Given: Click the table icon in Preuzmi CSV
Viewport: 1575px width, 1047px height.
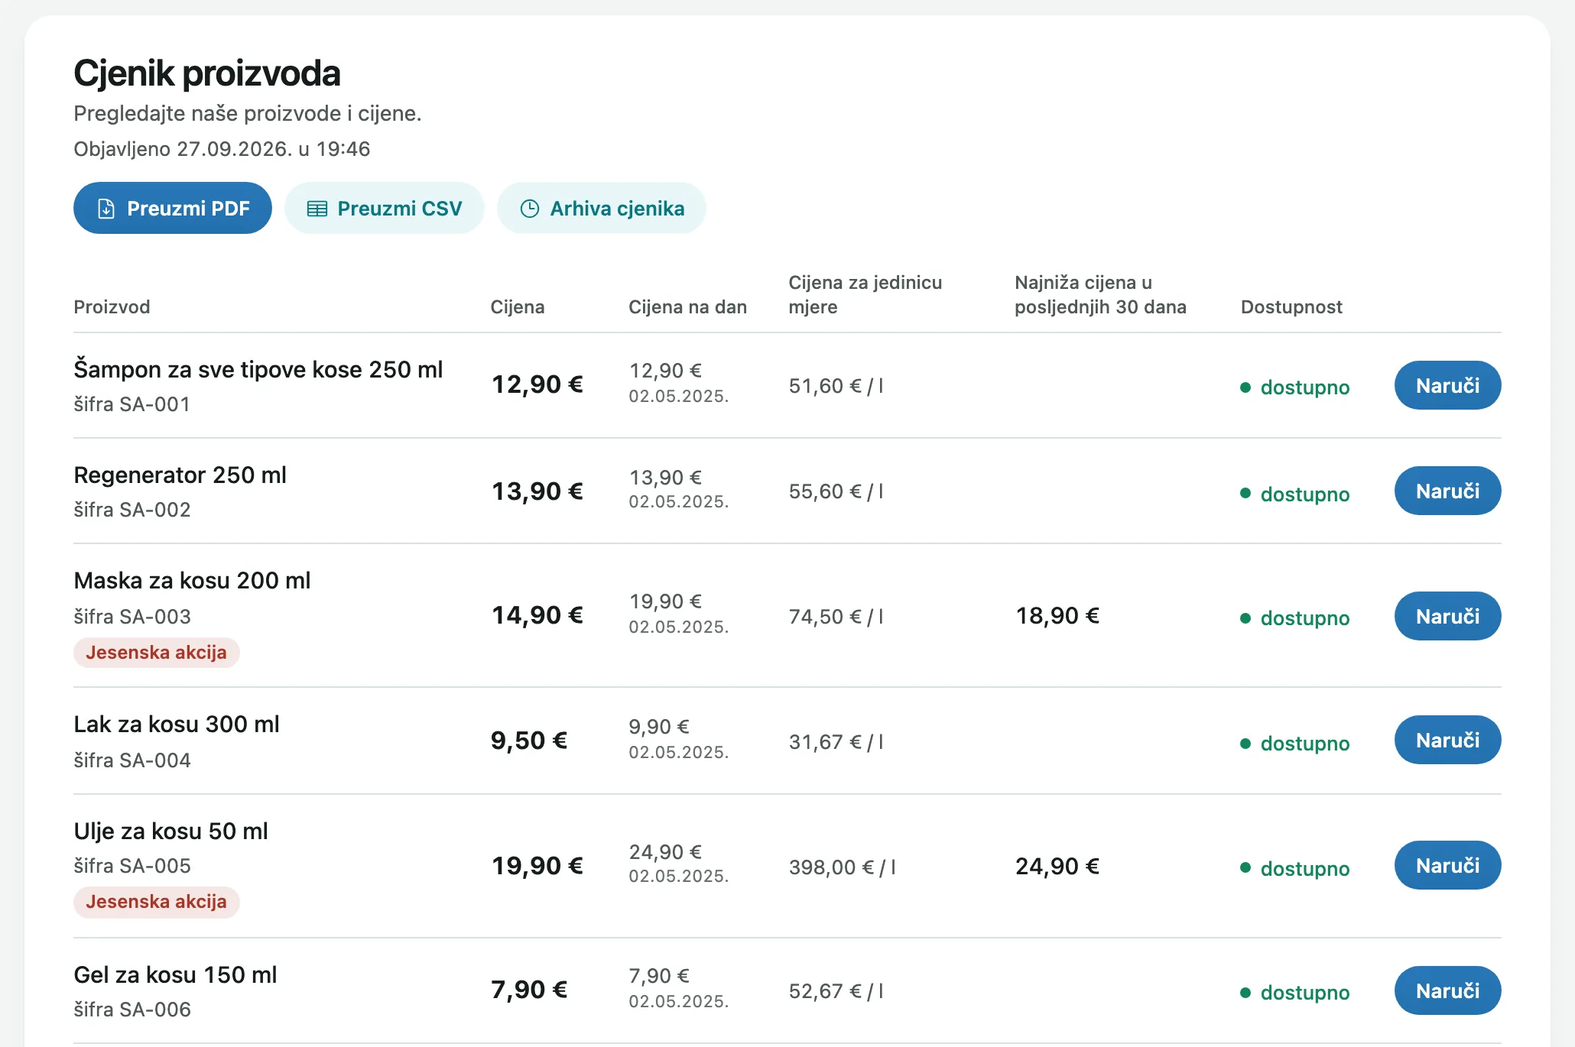Looking at the screenshot, I should pos(317,209).
